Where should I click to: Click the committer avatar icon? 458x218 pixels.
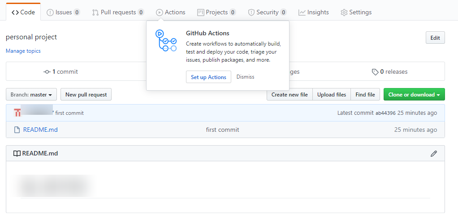(x=17, y=113)
